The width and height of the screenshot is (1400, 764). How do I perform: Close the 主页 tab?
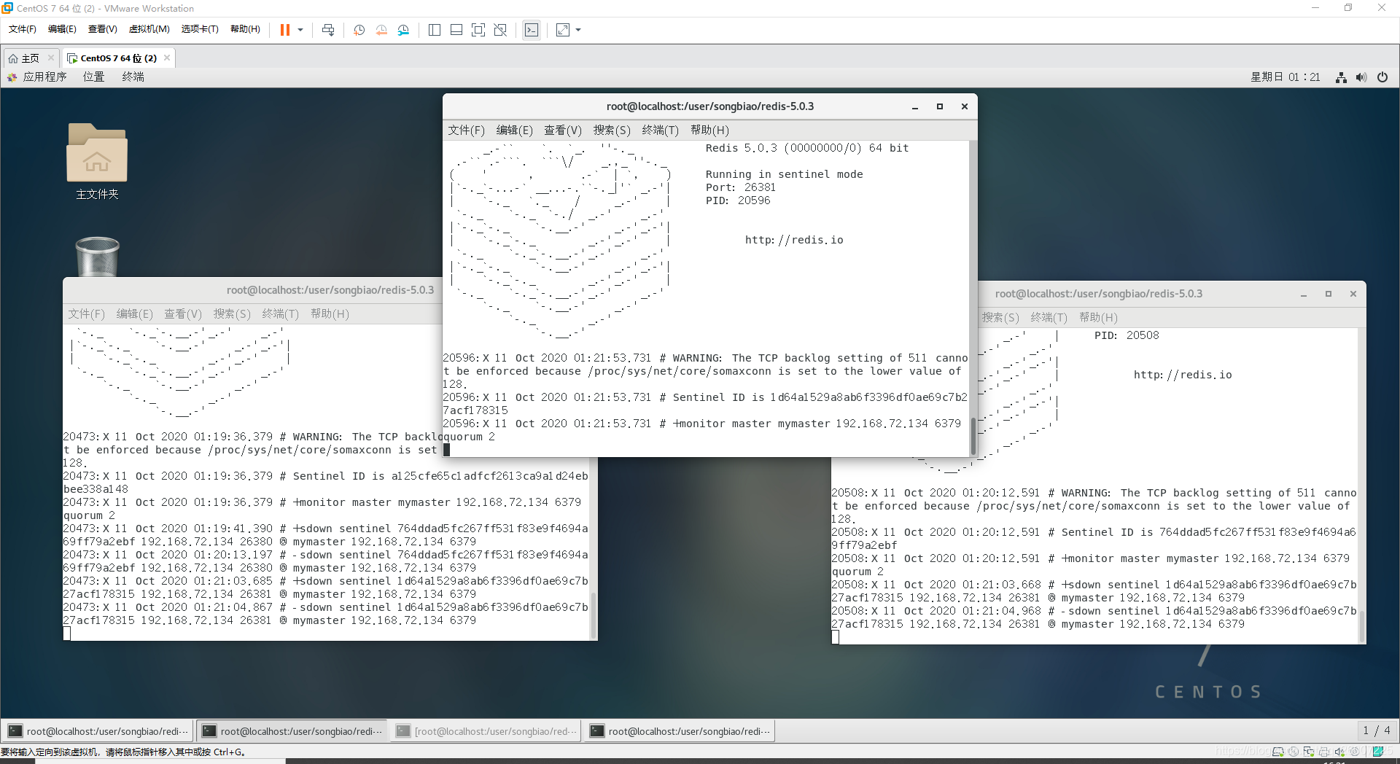pyautogui.click(x=50, y=58)
